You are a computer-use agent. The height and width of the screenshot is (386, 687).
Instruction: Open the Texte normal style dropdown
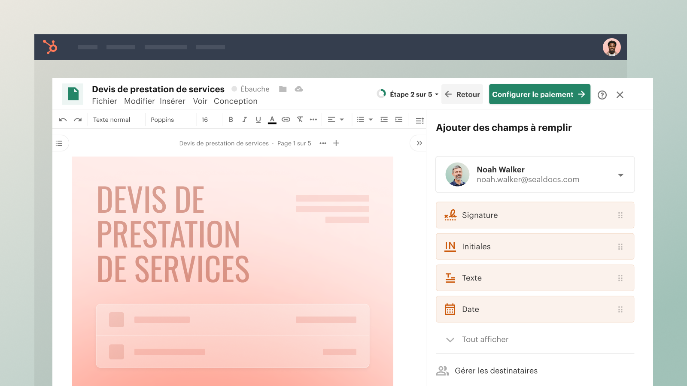[x=112, y=120]
